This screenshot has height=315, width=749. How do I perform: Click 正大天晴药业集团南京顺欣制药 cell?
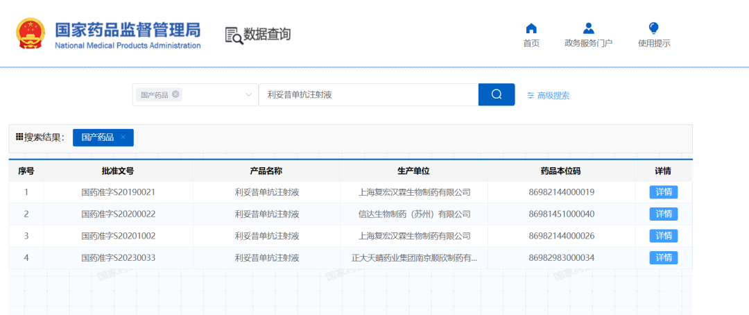414,257
